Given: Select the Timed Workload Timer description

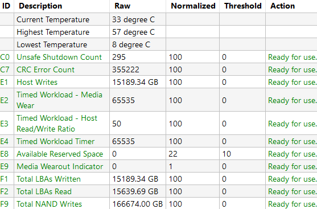Looking at the screenshot, I should pos(55,141).
